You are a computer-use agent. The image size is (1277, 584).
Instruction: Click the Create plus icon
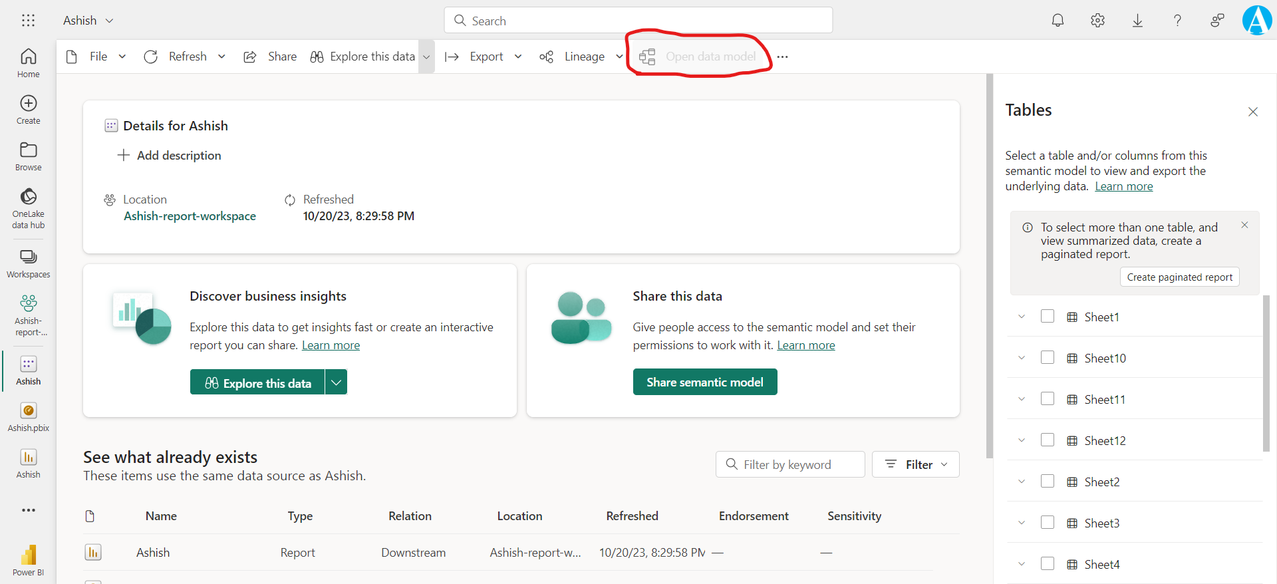pos(28,110)
